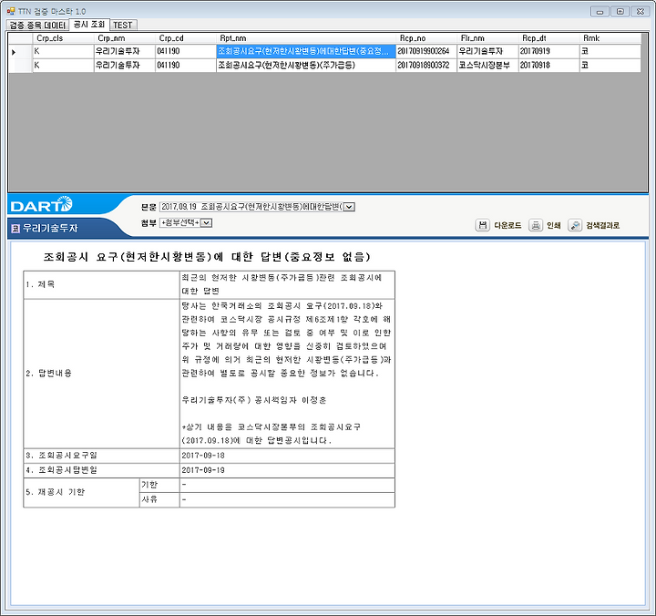Click receipt number 20170919900264
Screen dimensions: 656x616
(x=426, y=51)
